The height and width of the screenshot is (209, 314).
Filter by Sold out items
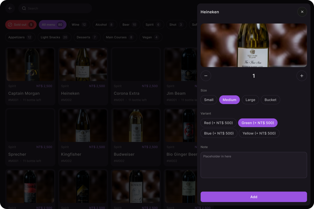pos(21,24)
